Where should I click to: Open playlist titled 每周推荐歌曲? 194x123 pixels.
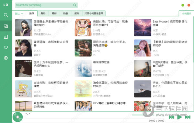[x=101, y=62]
